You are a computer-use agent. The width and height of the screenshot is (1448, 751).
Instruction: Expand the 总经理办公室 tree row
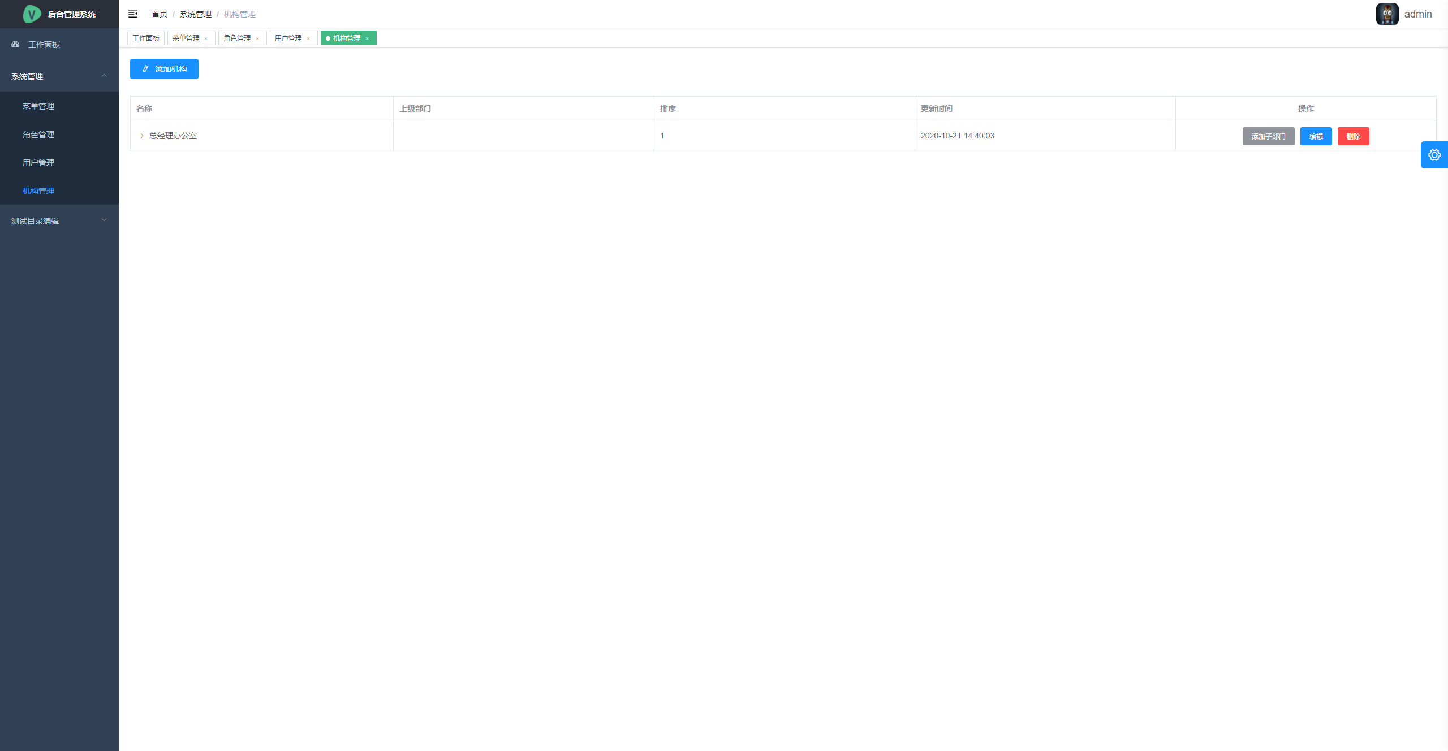click(x=142, y=136)
